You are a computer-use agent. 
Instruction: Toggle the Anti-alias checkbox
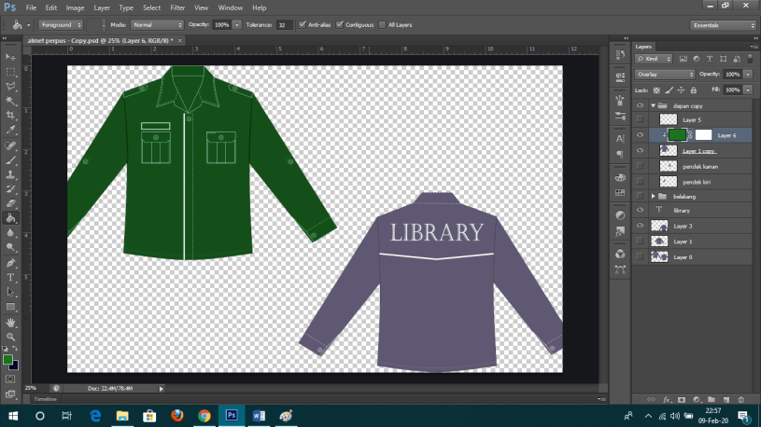(302, 24)
